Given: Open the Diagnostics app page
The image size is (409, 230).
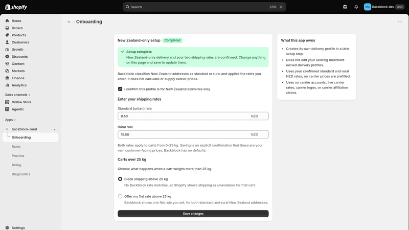Looking at the screenshot, I should 21,174.
